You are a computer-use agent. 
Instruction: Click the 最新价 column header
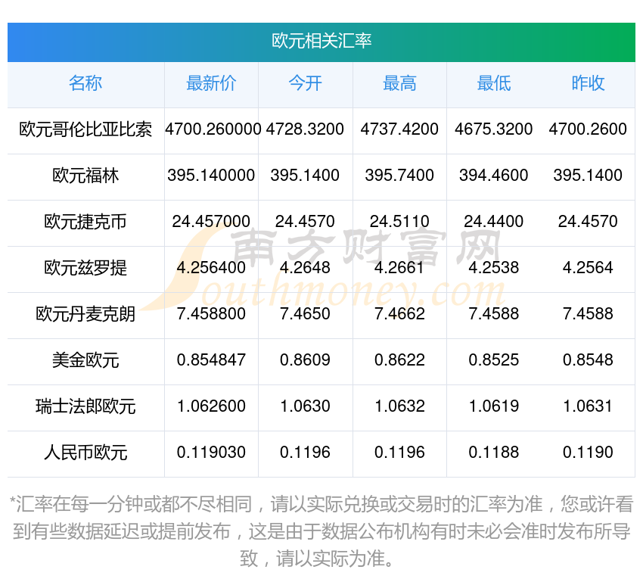211,83
